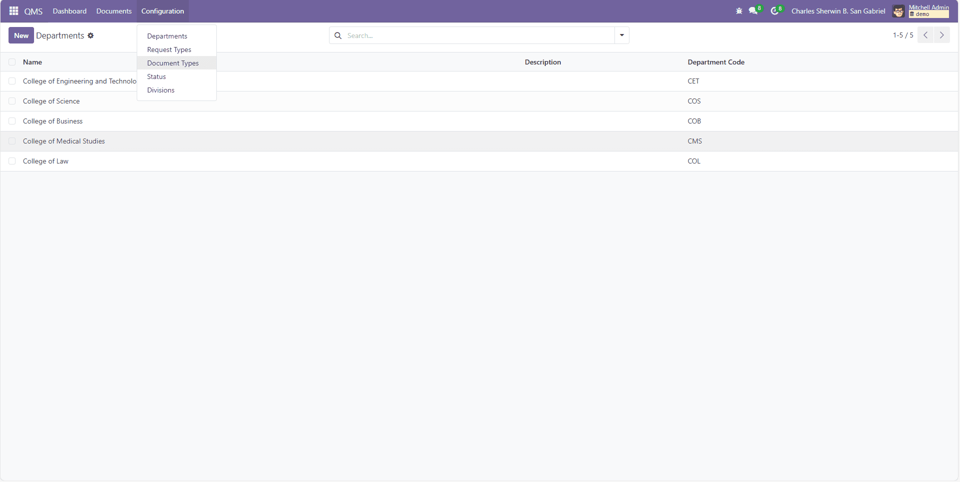Open College of Science record

tap(51, 101)
